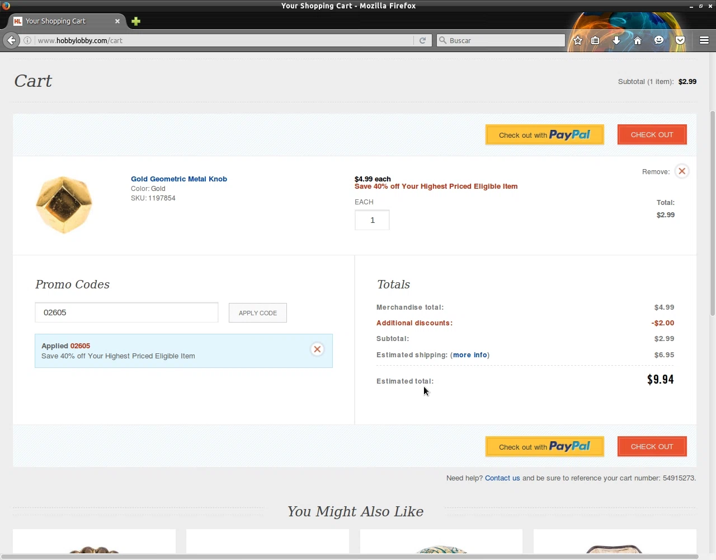The height and width of the screenshot is (560, 716).
Task: Click the You Might Also Like heading
Action: 355,512
